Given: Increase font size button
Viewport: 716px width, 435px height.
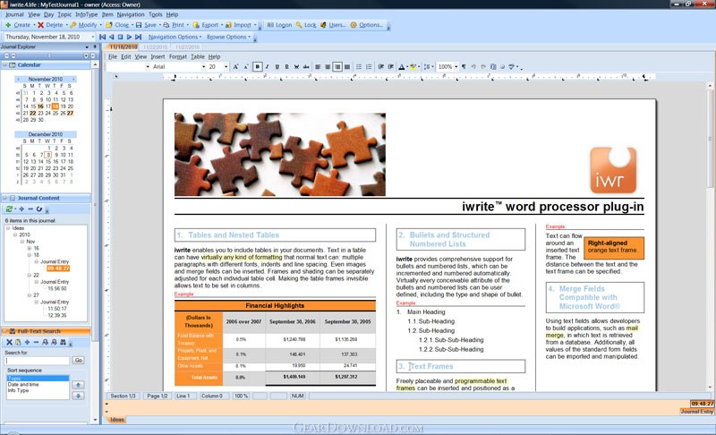Looking at the screenshot, I should point(235,67).
